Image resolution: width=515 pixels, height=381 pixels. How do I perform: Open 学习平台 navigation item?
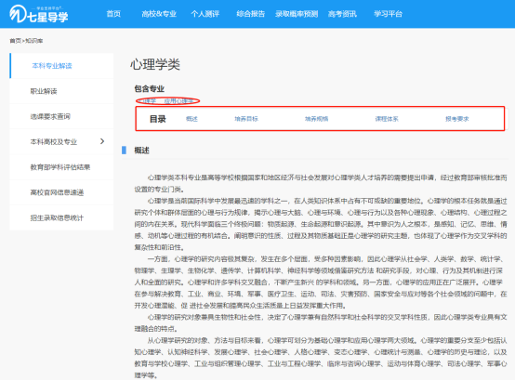[388, 14]
